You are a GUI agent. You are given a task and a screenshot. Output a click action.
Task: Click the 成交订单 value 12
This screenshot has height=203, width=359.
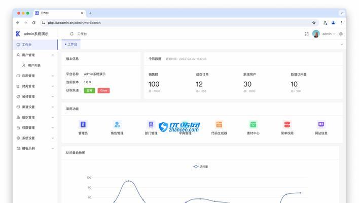point(199,84)
